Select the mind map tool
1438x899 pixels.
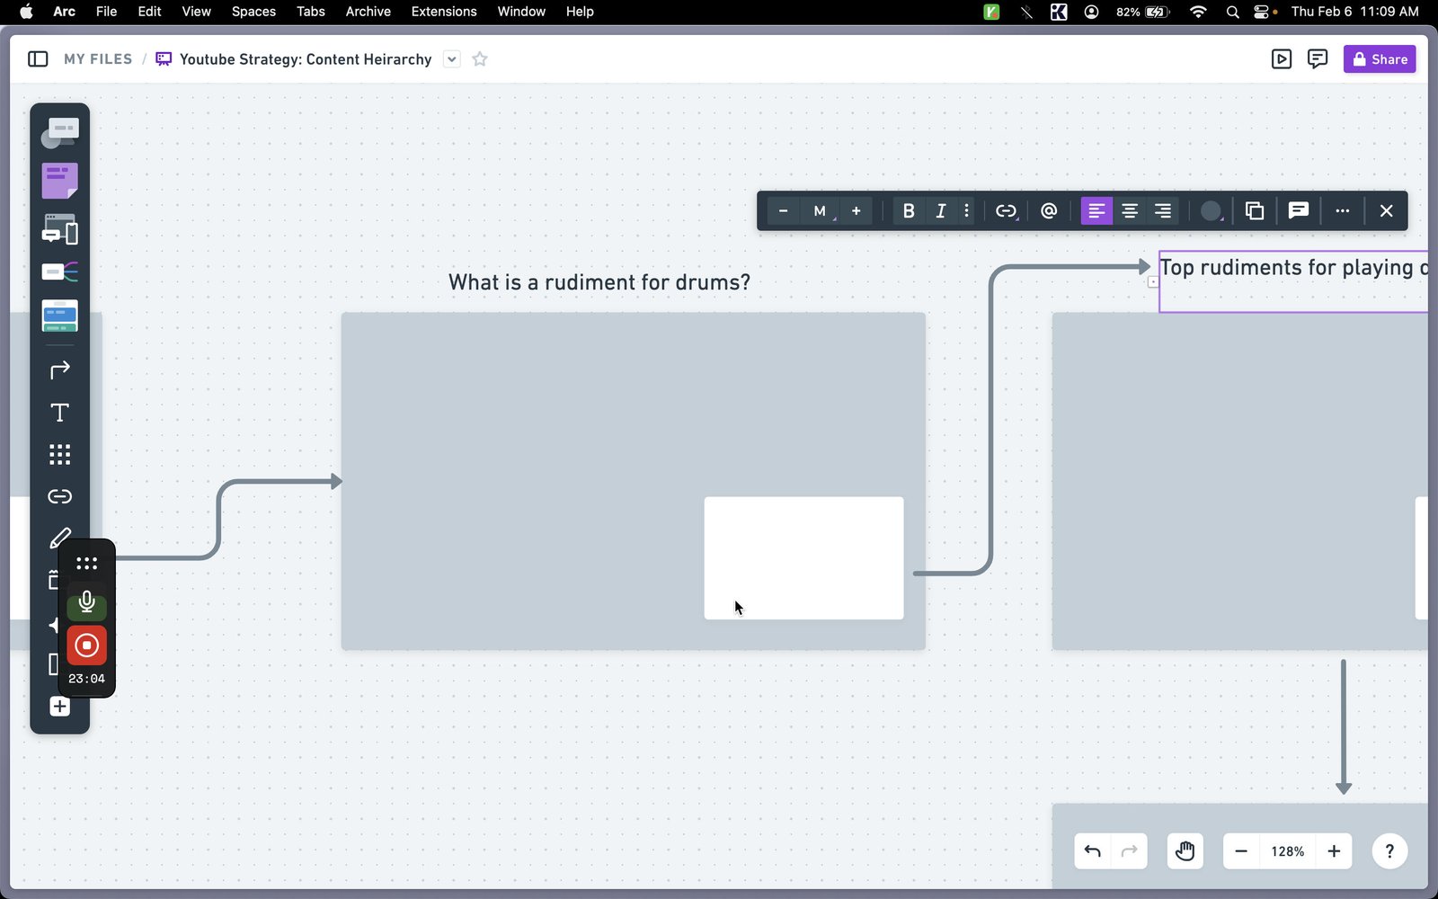tap(60, 271)
